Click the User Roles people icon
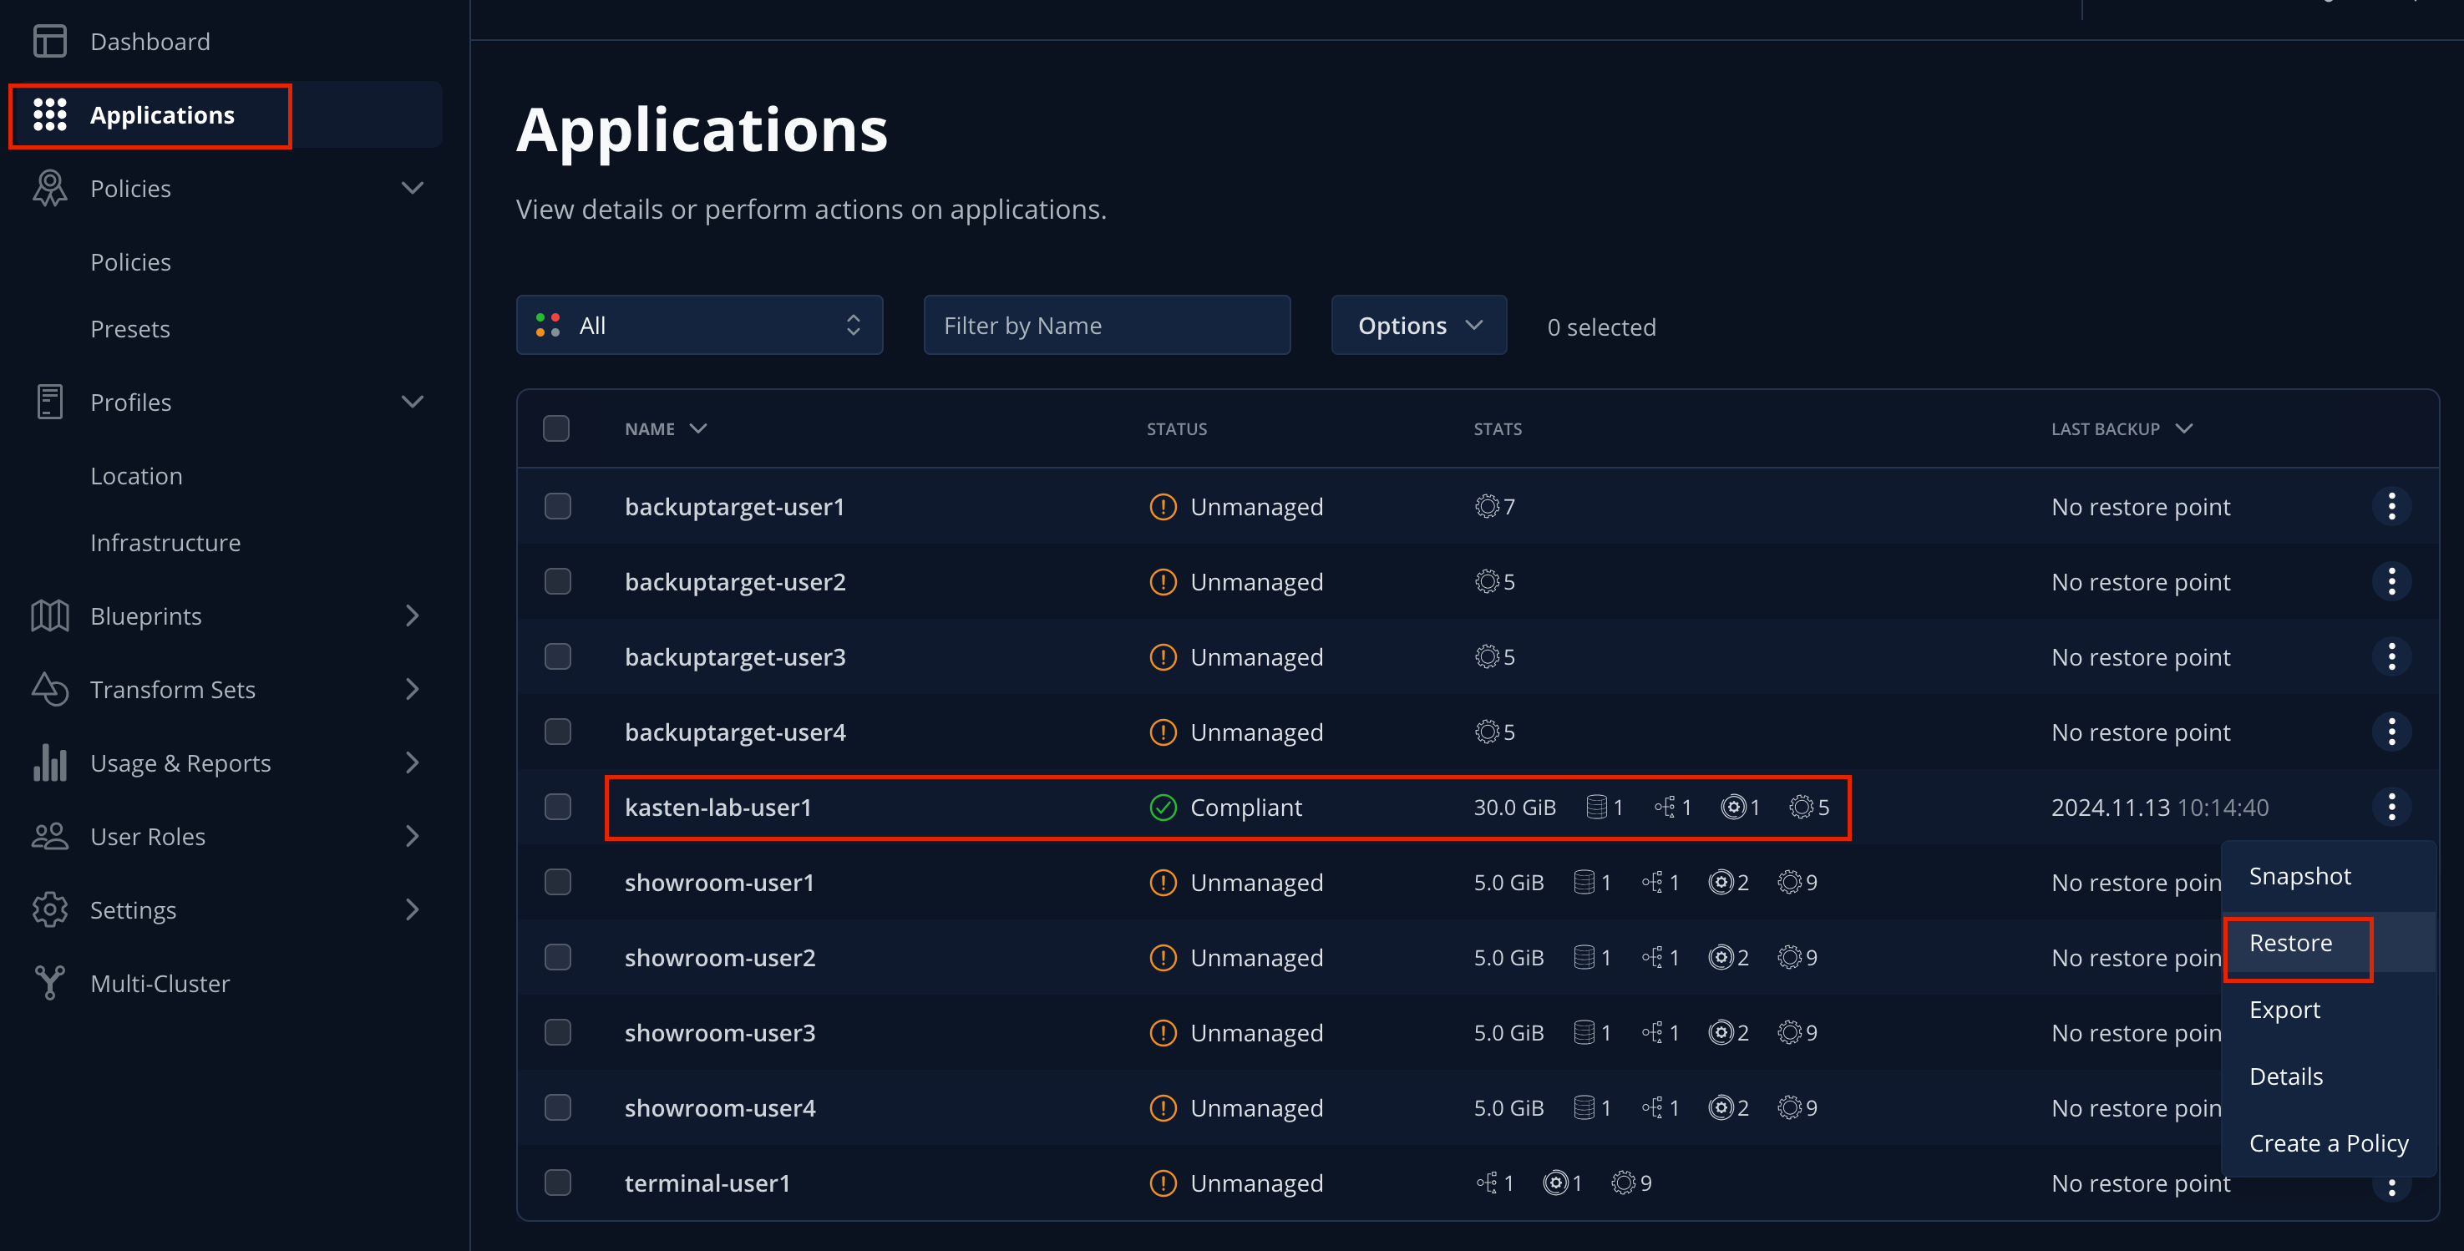The image size is (2464, 1251). pos(50,836)
